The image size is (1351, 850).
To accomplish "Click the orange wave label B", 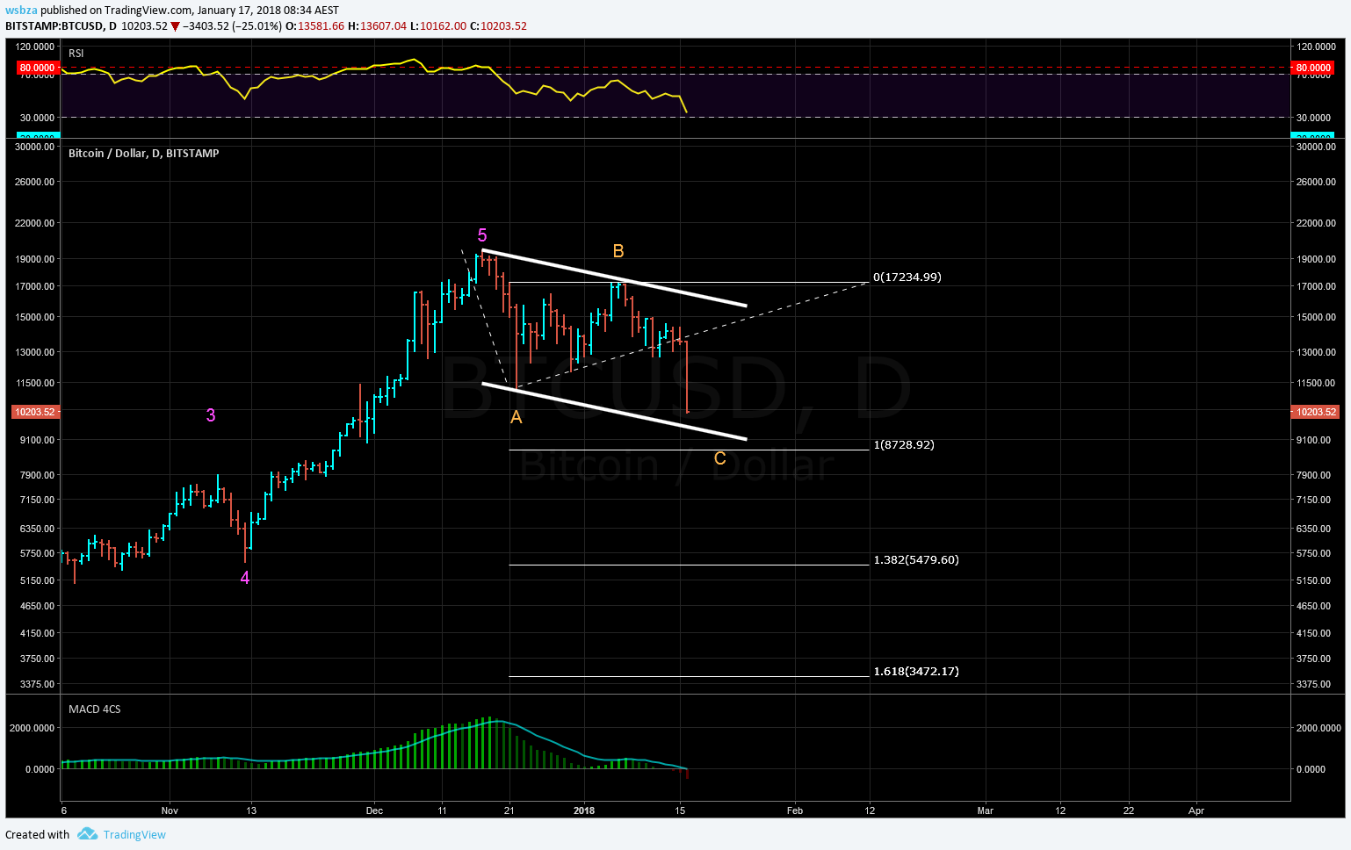I will 618,251.
